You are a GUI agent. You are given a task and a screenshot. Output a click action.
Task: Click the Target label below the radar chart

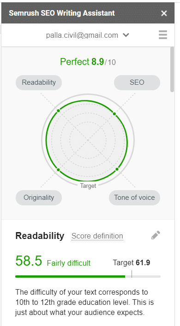[x=88, y=186]
